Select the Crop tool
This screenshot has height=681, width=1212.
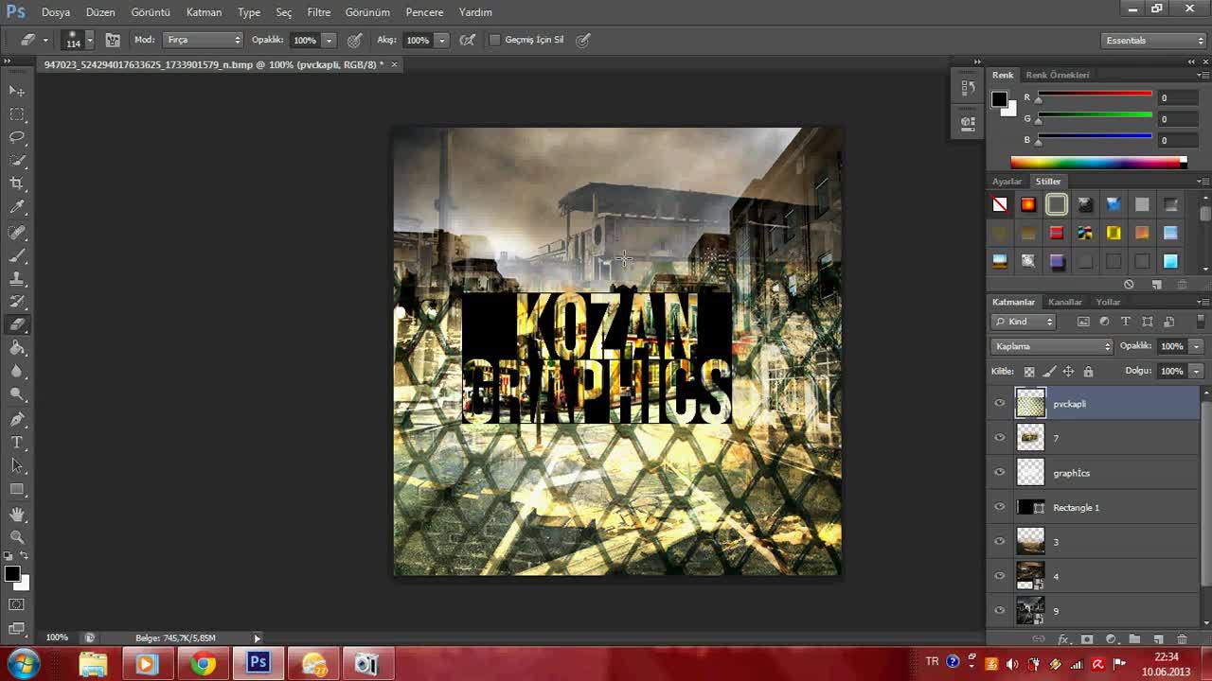point(17,183)
